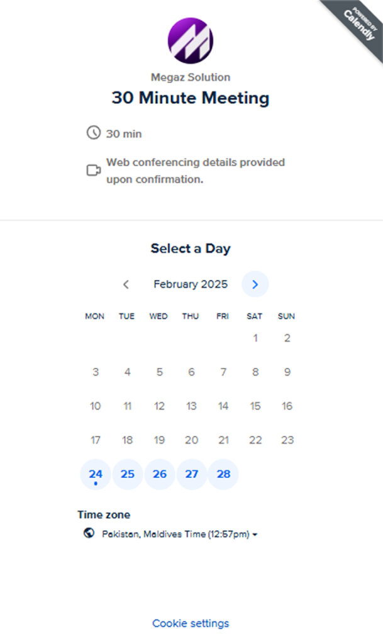Click the Megaz Solution logo
Screen dimensions: 383x644
(191, 41)
